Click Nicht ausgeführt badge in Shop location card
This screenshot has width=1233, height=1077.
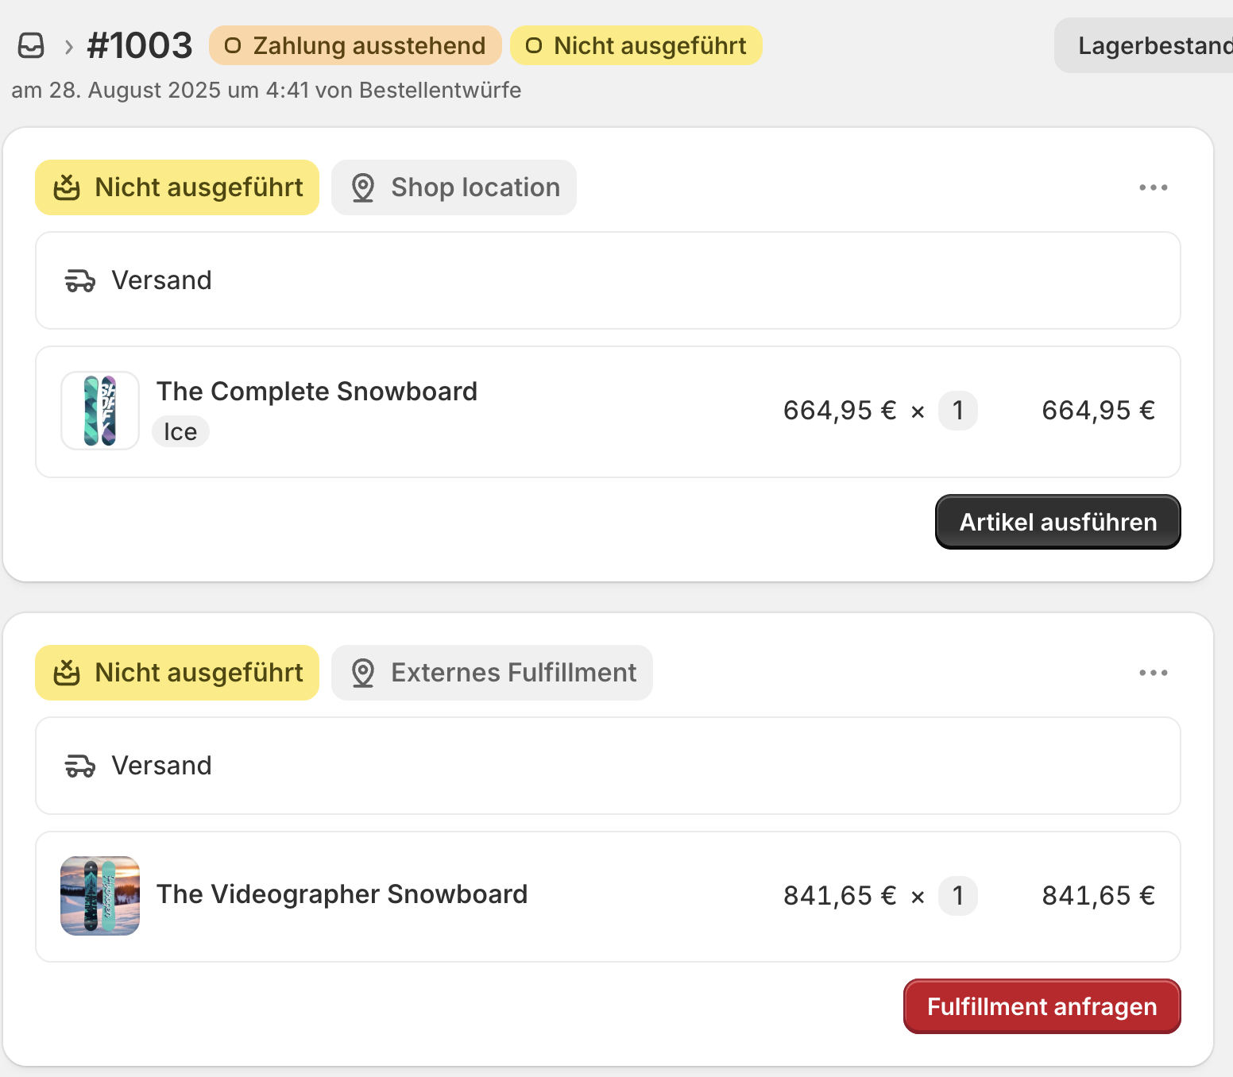point(177,187)
